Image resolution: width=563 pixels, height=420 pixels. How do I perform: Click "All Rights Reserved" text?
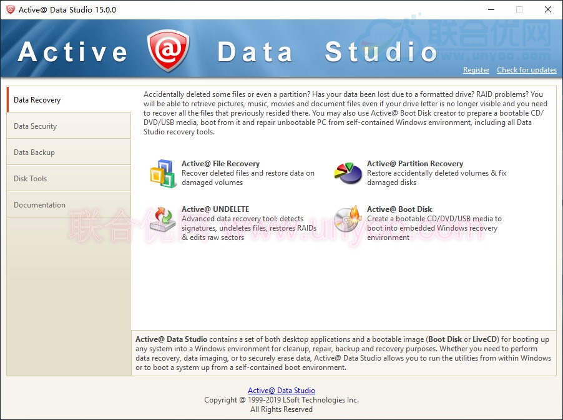[281, 409]
